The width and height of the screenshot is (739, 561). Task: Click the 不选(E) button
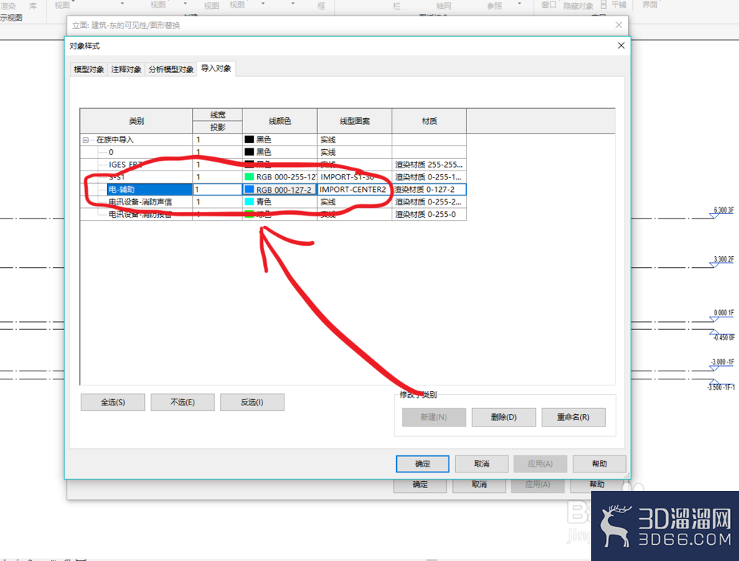(x=183, y=402)
